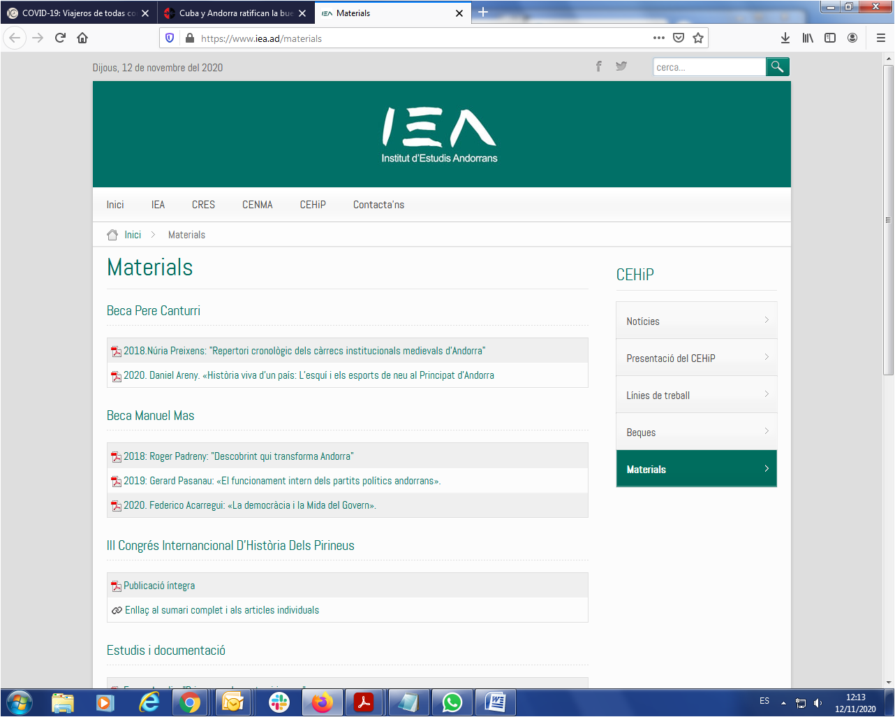Expand the page actions three-dot menu
The width and height of the screenshot is (895, 717).
(x=658, y=38)
